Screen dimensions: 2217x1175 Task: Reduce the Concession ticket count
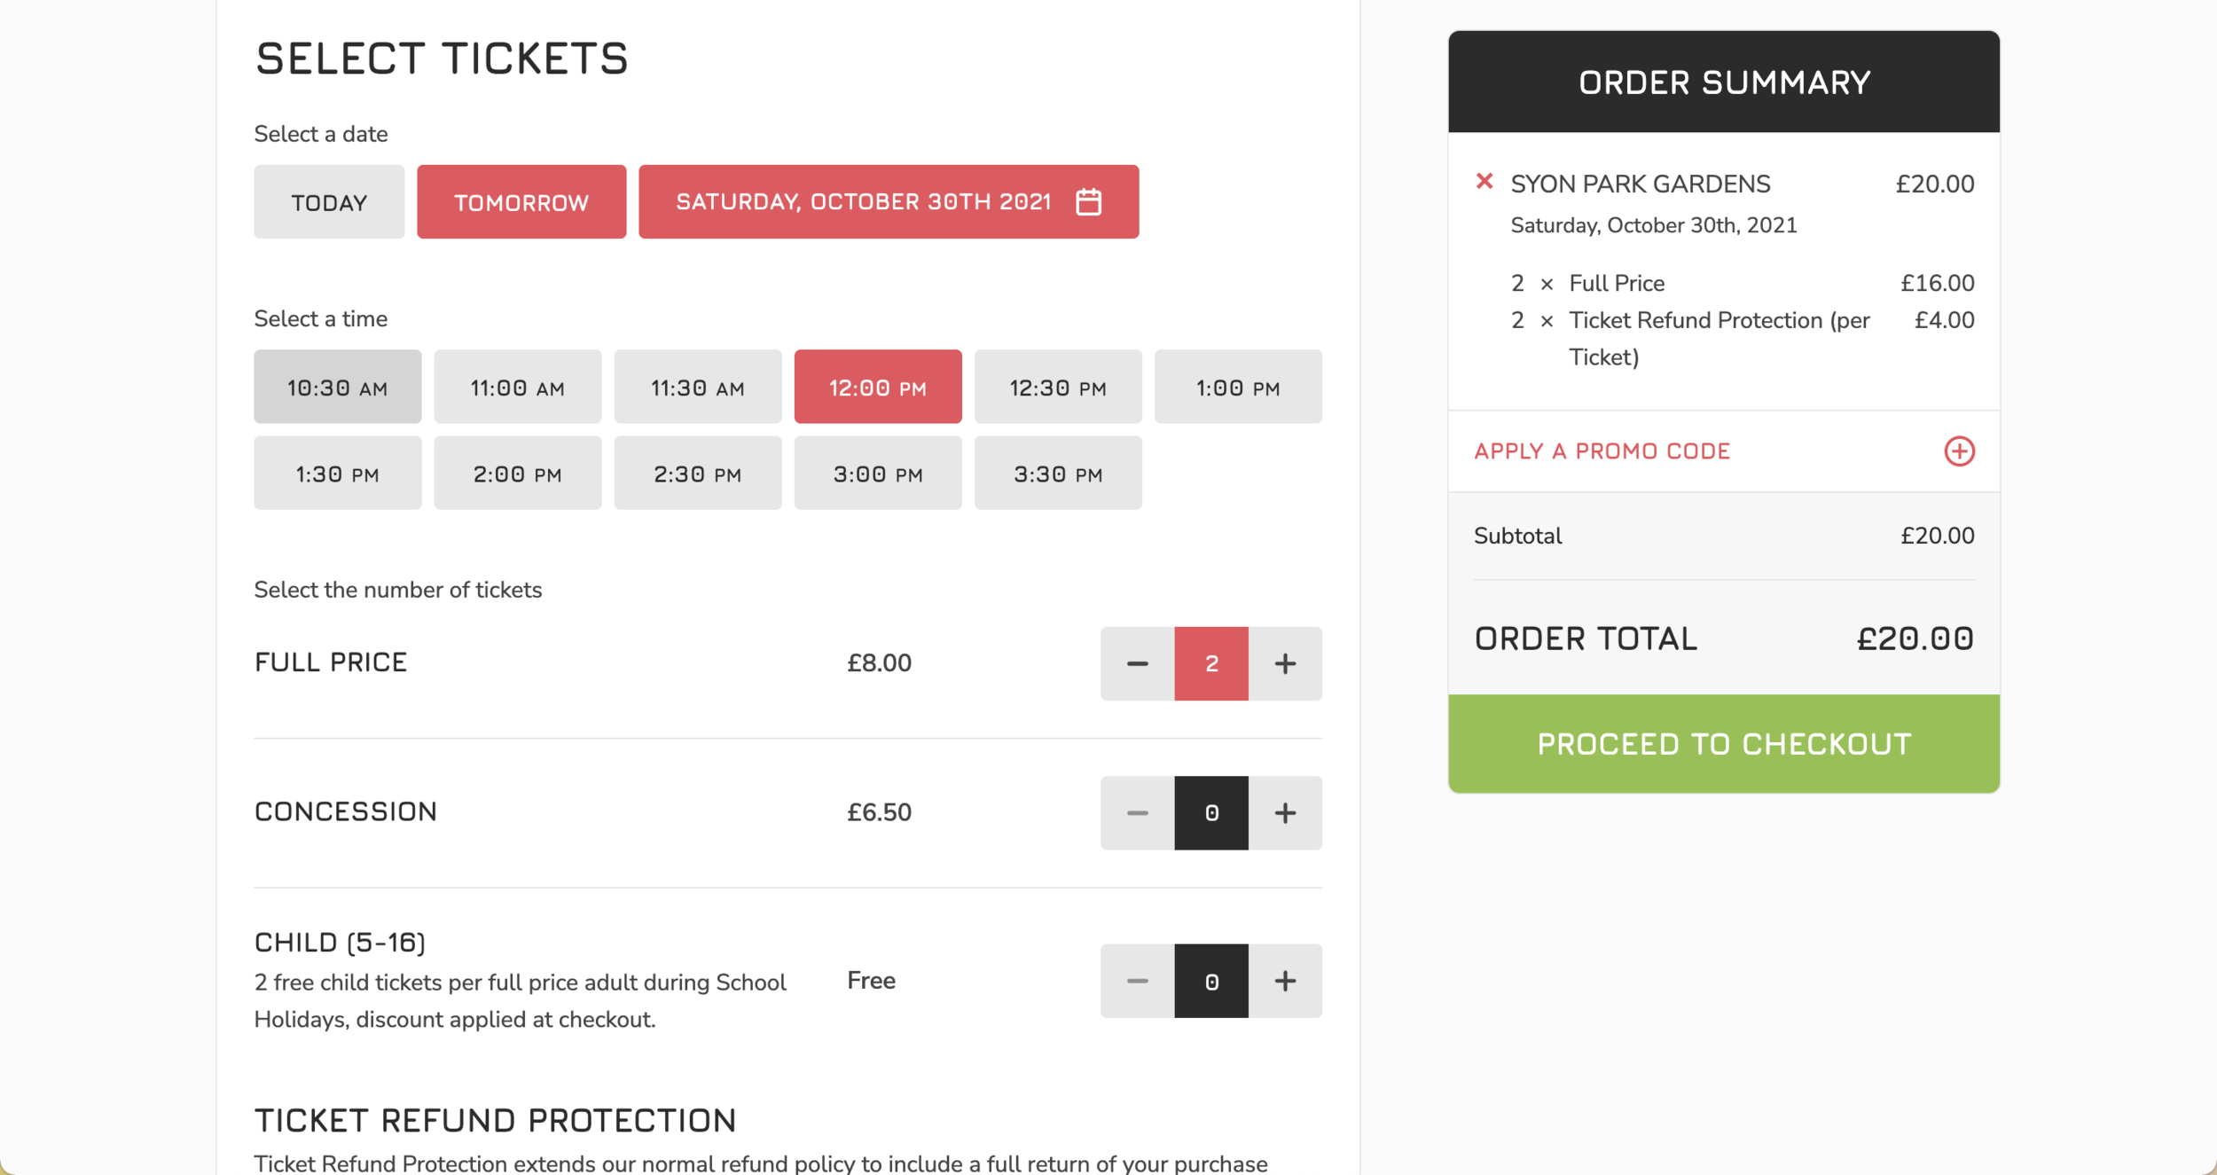(1137, 813)
